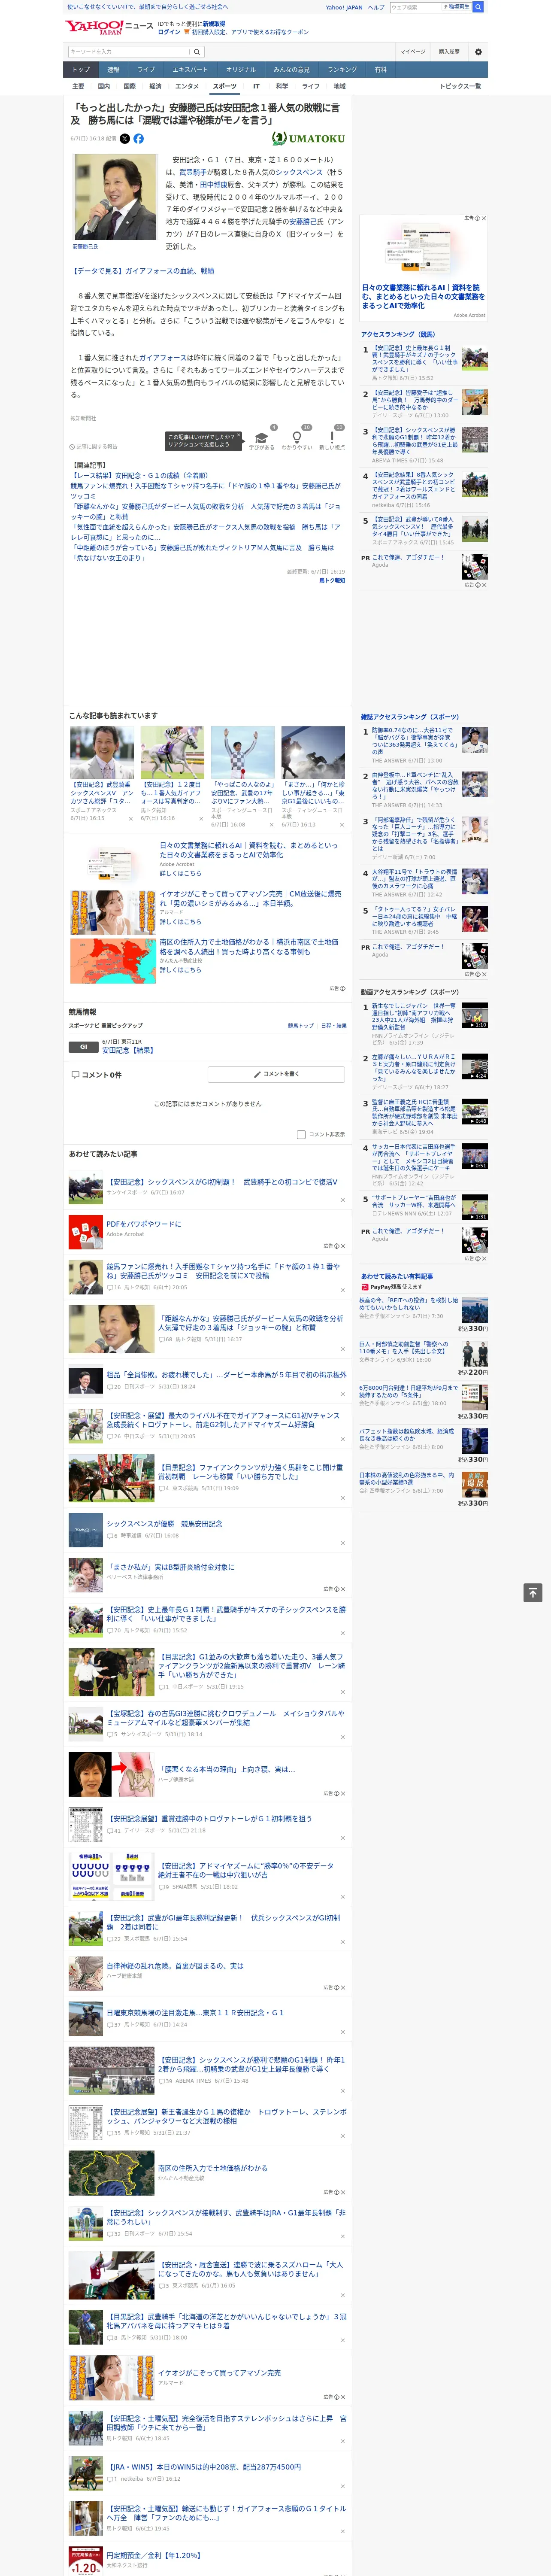
Task: Close the ad below the 雑誌アクセスランキング list
Action: (484, 974)
